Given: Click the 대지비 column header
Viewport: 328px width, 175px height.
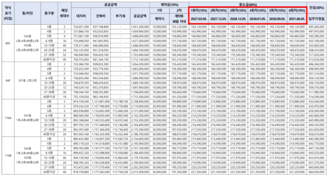Looking at the screenshot, I should [x=81, y=16].
